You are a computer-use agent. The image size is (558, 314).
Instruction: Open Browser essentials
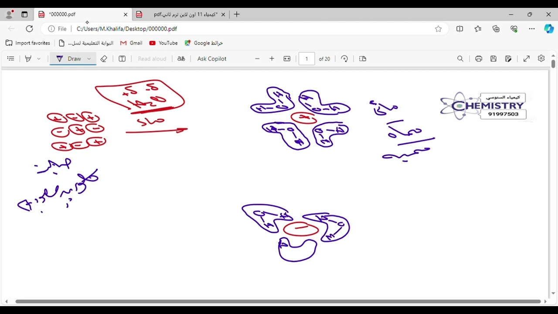pos(514,29)
